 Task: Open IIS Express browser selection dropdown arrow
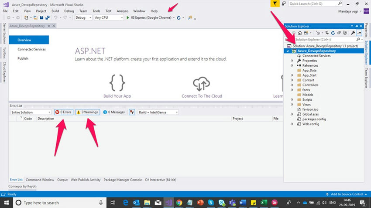click(x=174, y=18)
